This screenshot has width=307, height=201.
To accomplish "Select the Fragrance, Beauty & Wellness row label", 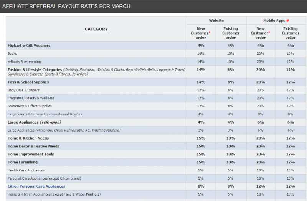I will [x=31, y=98].
